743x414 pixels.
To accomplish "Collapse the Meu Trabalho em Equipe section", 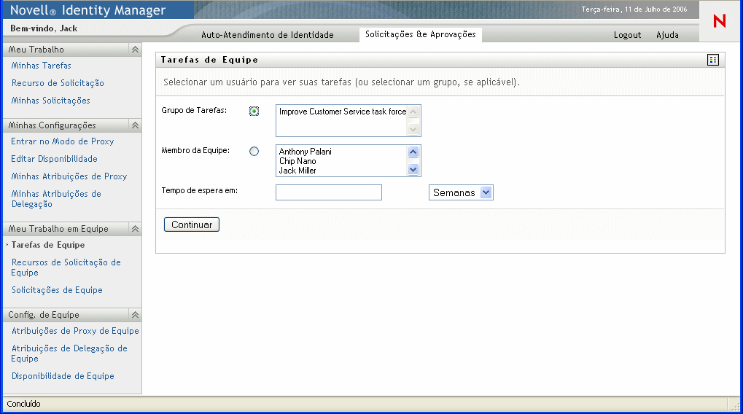I will [135, 229].
